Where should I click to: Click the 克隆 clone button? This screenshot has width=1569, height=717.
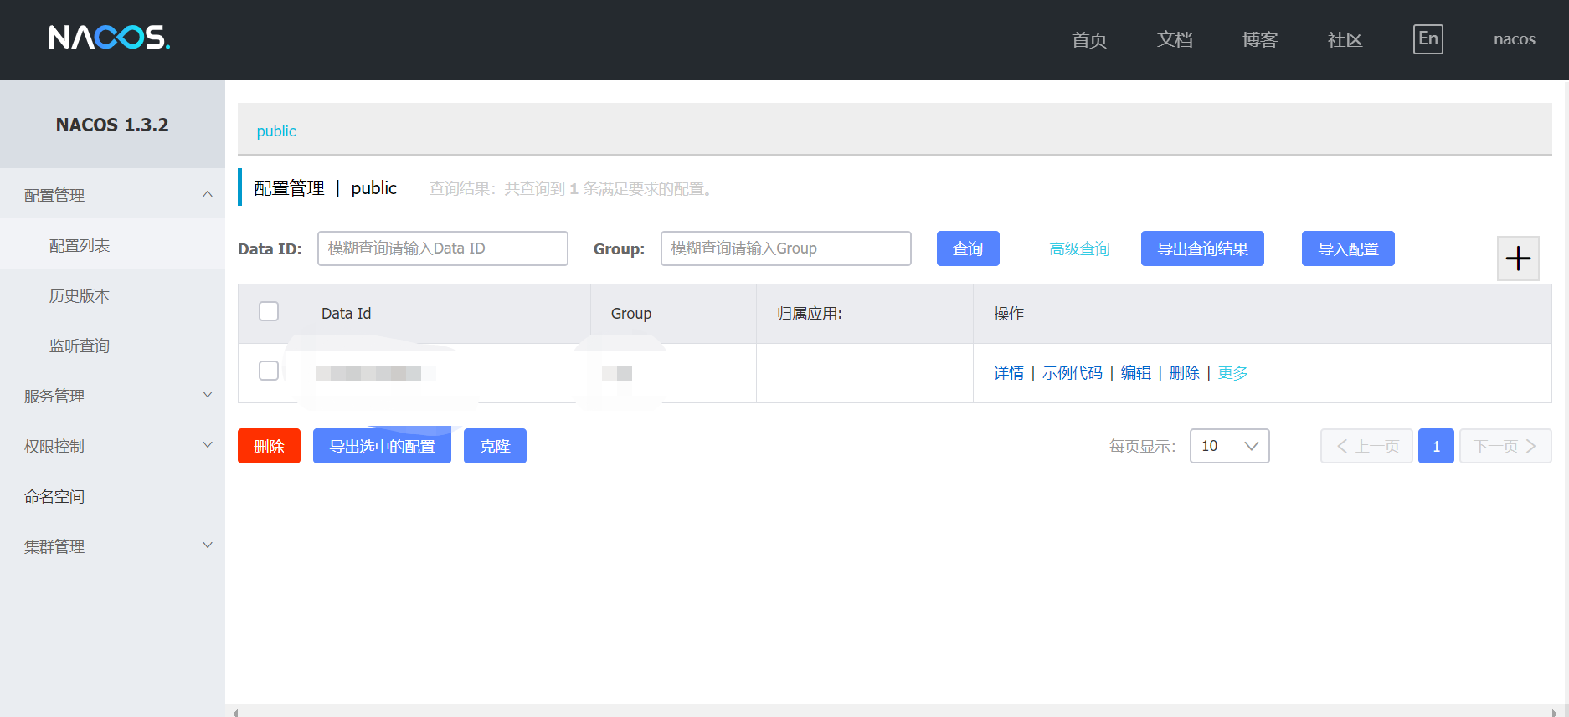pos(495,446)
